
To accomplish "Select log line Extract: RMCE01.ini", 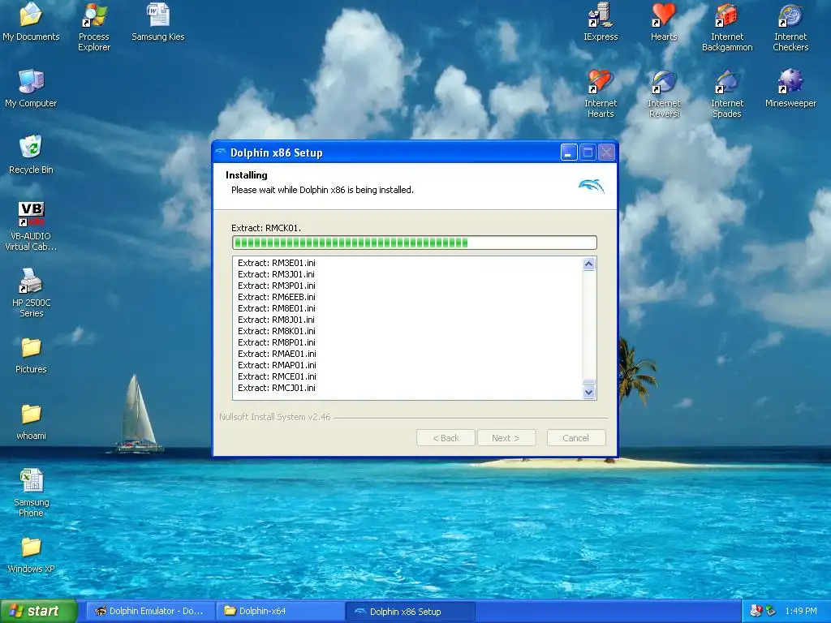I will (x=278, y=376).
